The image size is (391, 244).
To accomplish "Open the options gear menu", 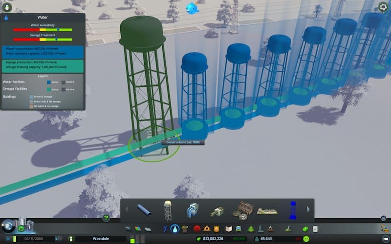I will (383, 6).
